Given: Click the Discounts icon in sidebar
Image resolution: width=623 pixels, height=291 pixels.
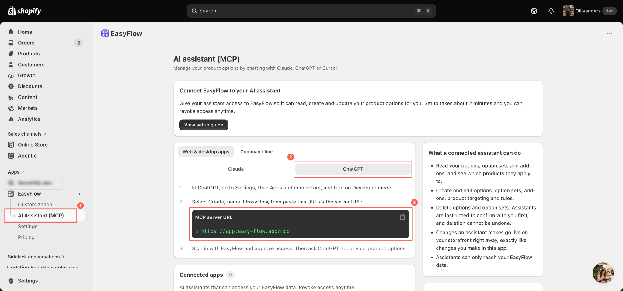Looking at the screenshot, I should tap(11, 86).
